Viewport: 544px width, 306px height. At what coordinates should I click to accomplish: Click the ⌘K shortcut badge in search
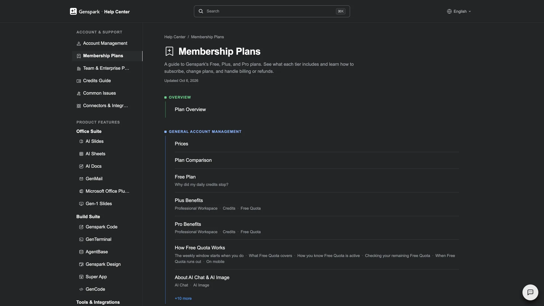coord(341,11)
